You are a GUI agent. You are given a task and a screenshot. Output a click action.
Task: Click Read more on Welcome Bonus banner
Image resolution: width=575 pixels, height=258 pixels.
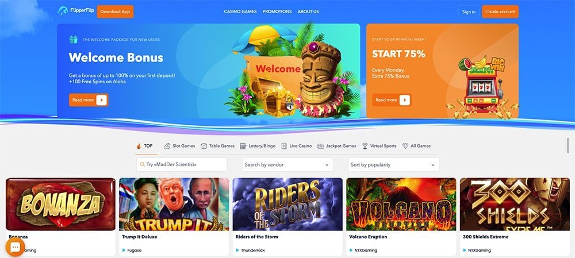coord(89,99)
